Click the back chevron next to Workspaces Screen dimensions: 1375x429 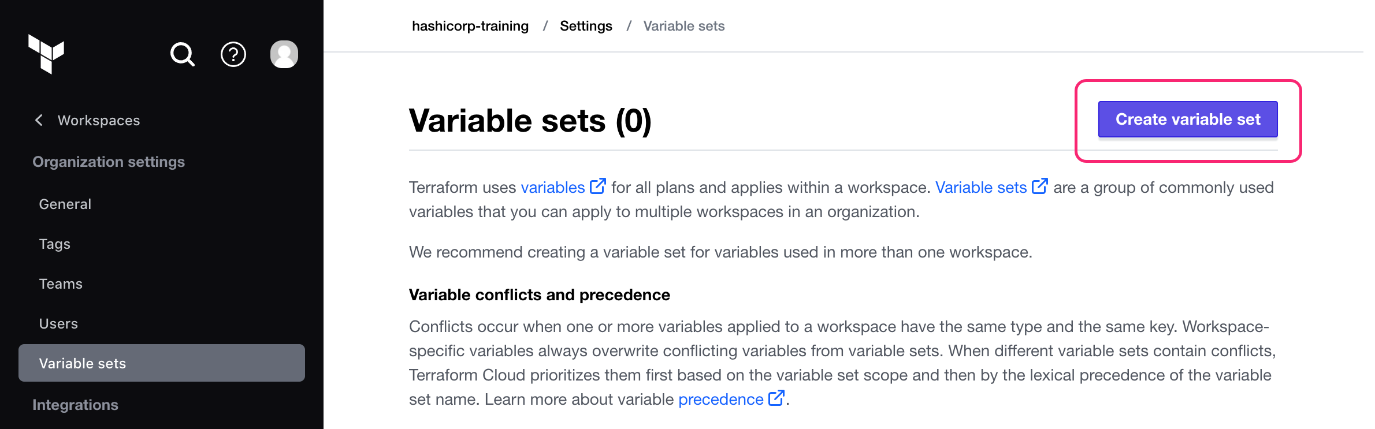point(38,120)
